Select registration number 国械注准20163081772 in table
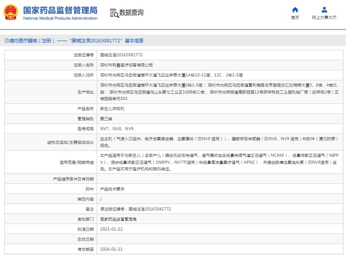This screenshot has width=346, height=255. [122, 55]
